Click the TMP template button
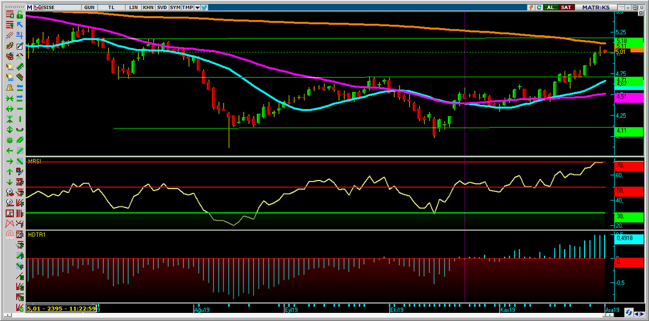The width and height of the screenshot is (649, 321). click(x=188, y=8)
